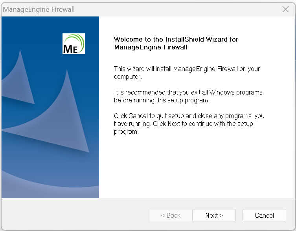Click 'Click Cancel to quit setup' paragraph

(189, 124)
